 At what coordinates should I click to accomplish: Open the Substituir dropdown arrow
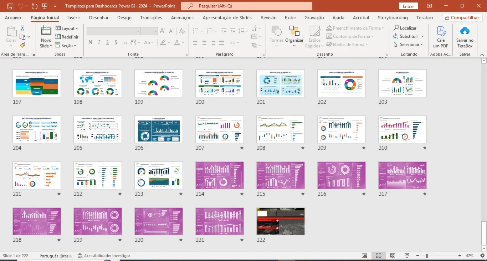click(x=422, y=36)
